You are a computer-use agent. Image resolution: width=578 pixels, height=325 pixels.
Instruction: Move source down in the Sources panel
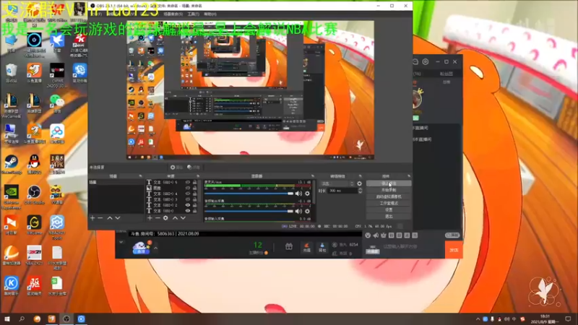point(183,218)
